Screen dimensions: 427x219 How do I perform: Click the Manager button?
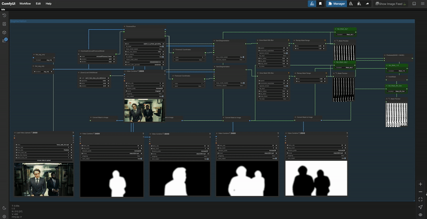336,4
